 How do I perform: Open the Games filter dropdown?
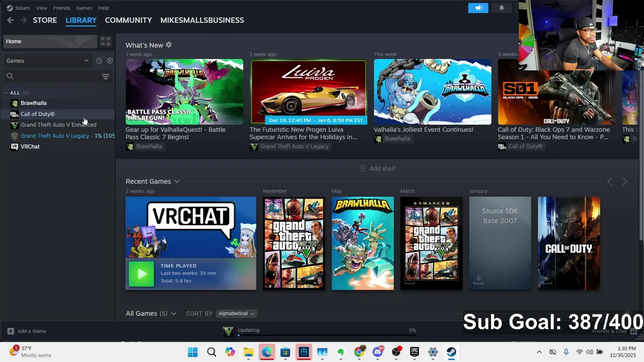point(48,61)
